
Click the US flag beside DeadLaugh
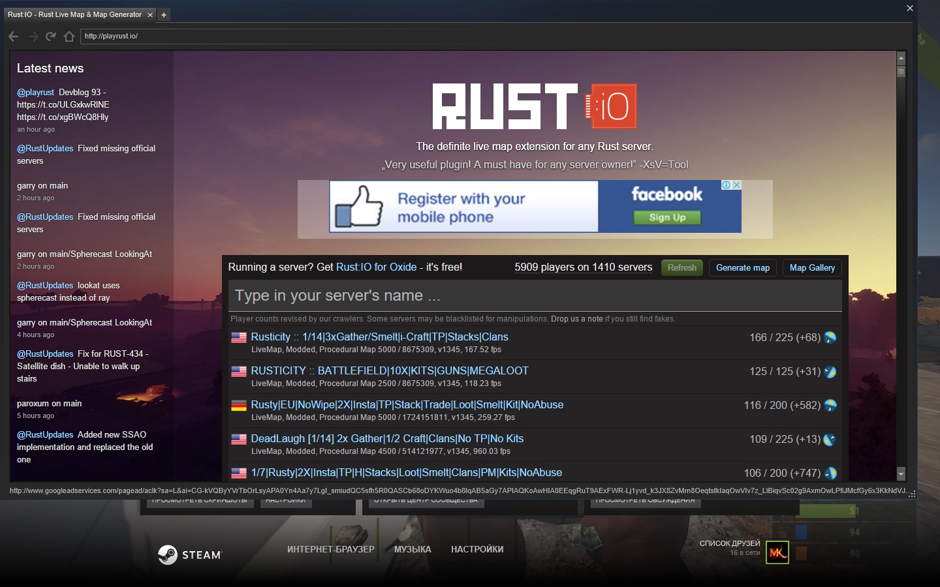pos(239,439)
